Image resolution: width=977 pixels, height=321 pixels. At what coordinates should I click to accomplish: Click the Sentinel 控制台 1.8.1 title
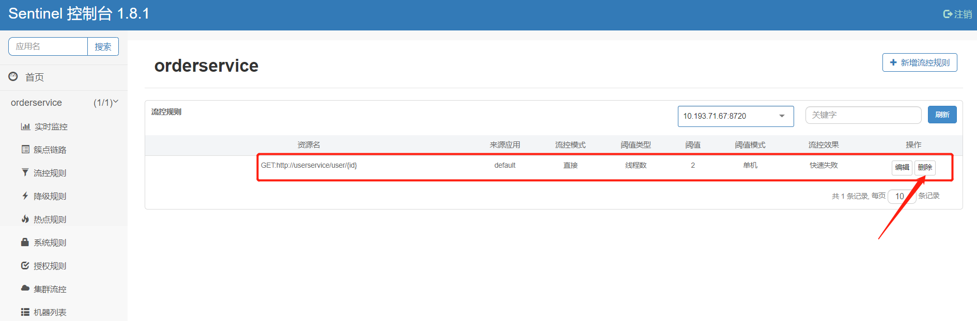79,13
